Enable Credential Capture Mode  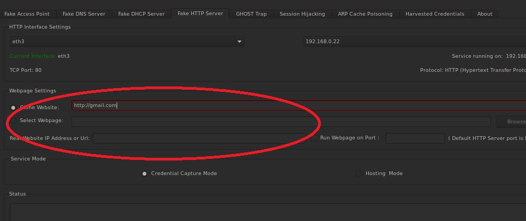click(x=144, y=173)
